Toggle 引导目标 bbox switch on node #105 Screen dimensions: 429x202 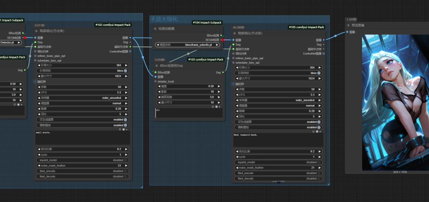(319, 73)
